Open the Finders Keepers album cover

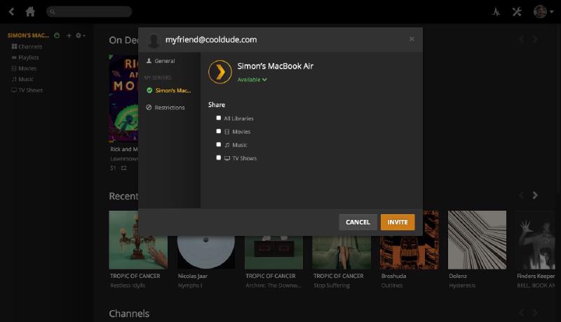click(x=535, y=240)
